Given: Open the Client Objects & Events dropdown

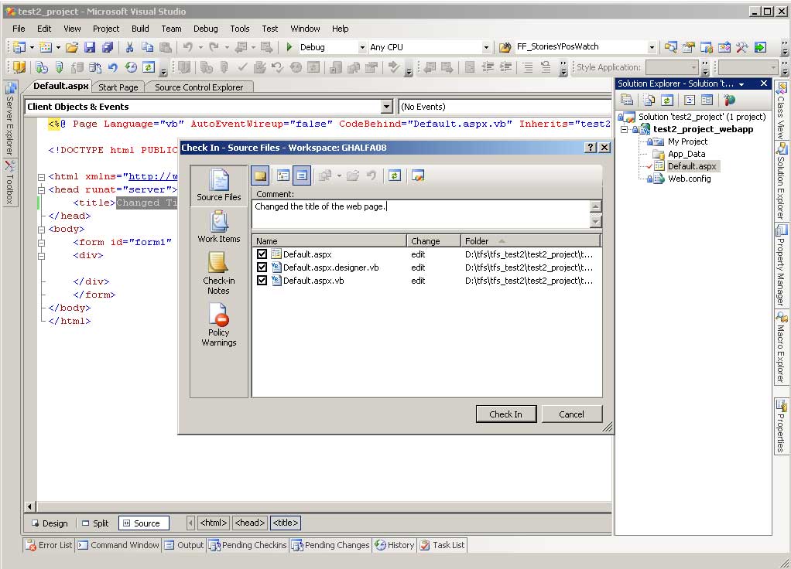Looking at the screenshot, I should 386,107.
